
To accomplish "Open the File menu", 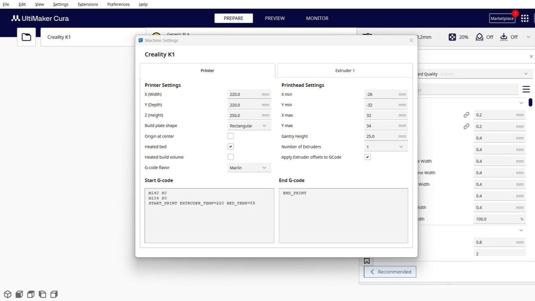I will (x=6, y=4).
